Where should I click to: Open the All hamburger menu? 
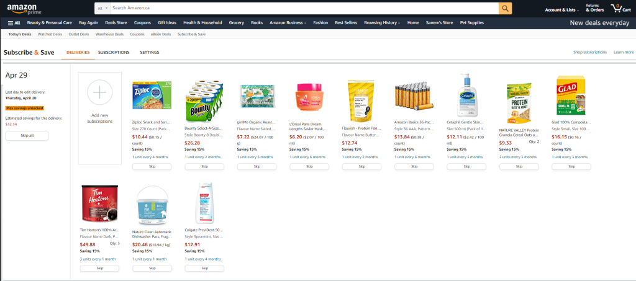(14, 23)
